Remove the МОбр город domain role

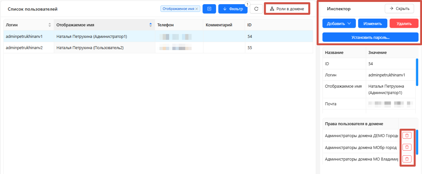pos(407,147)
